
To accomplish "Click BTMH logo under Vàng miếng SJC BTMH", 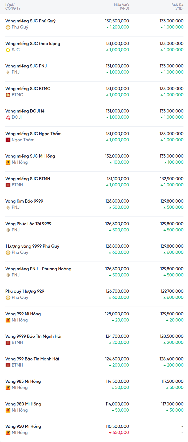I will point(8,185).
